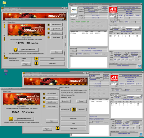Click Game Demo button behind 13147 dialog
The width and height of the screenshot is (144, 138).
[73, 128]
